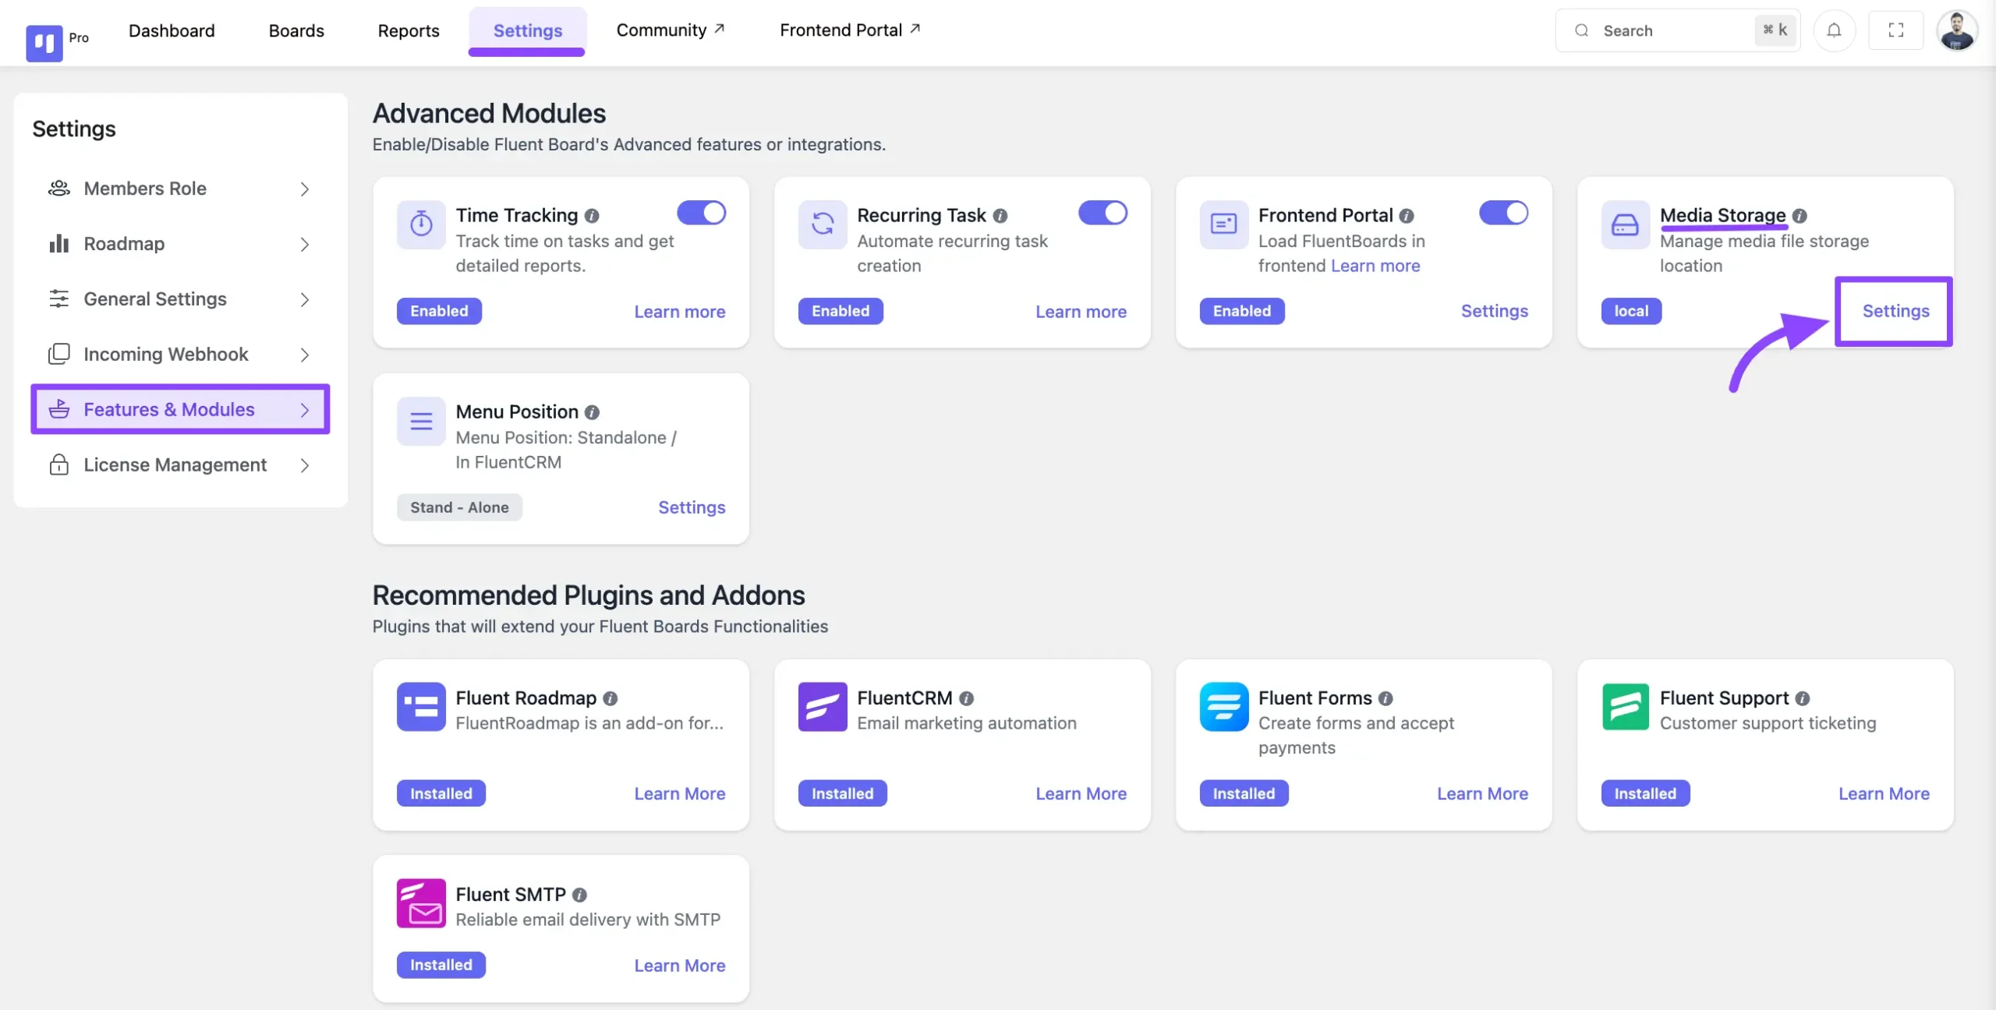Show info tooltip for Media Storage
This screenshot has width=1996, height=1010.
click(1799, 216)
